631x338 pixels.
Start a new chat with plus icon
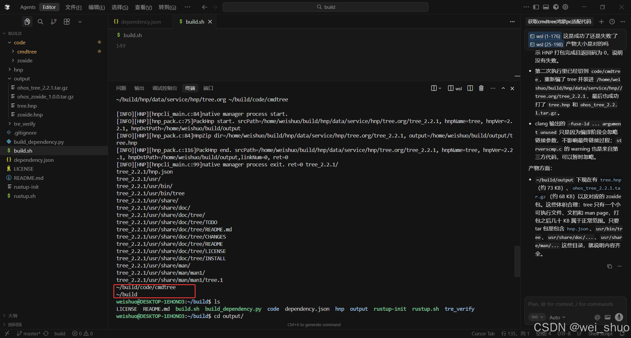pyautogui.click(x=601, y=22)
